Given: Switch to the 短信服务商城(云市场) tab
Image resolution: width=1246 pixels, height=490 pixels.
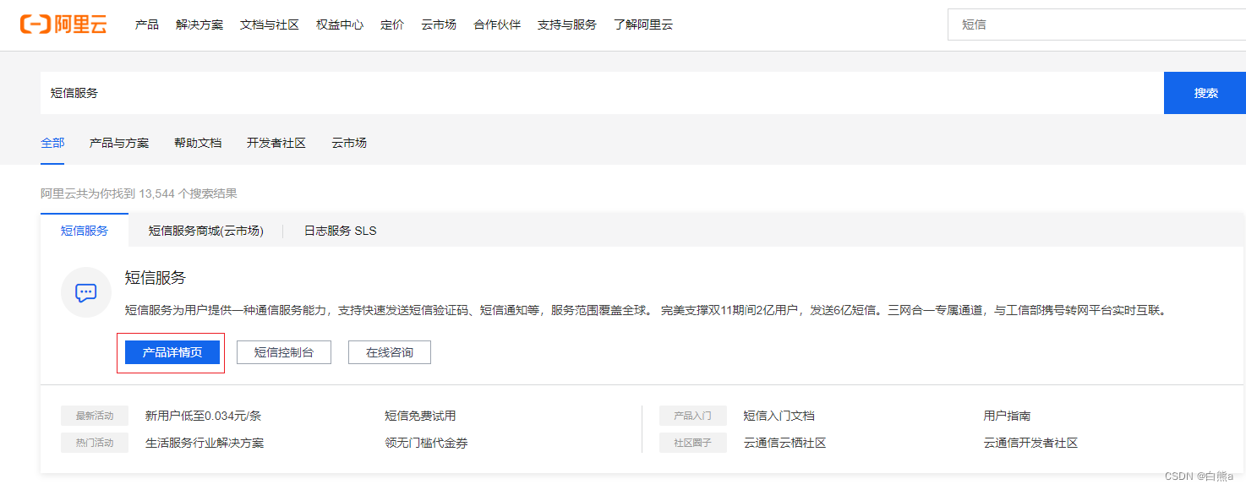Looking at the screenshot, I should pos(206,231).
